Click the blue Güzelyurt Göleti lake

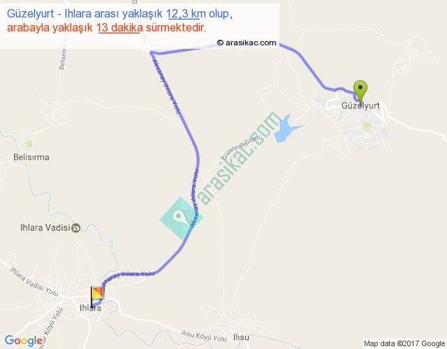pyautogui.click(x=286, y=128)
